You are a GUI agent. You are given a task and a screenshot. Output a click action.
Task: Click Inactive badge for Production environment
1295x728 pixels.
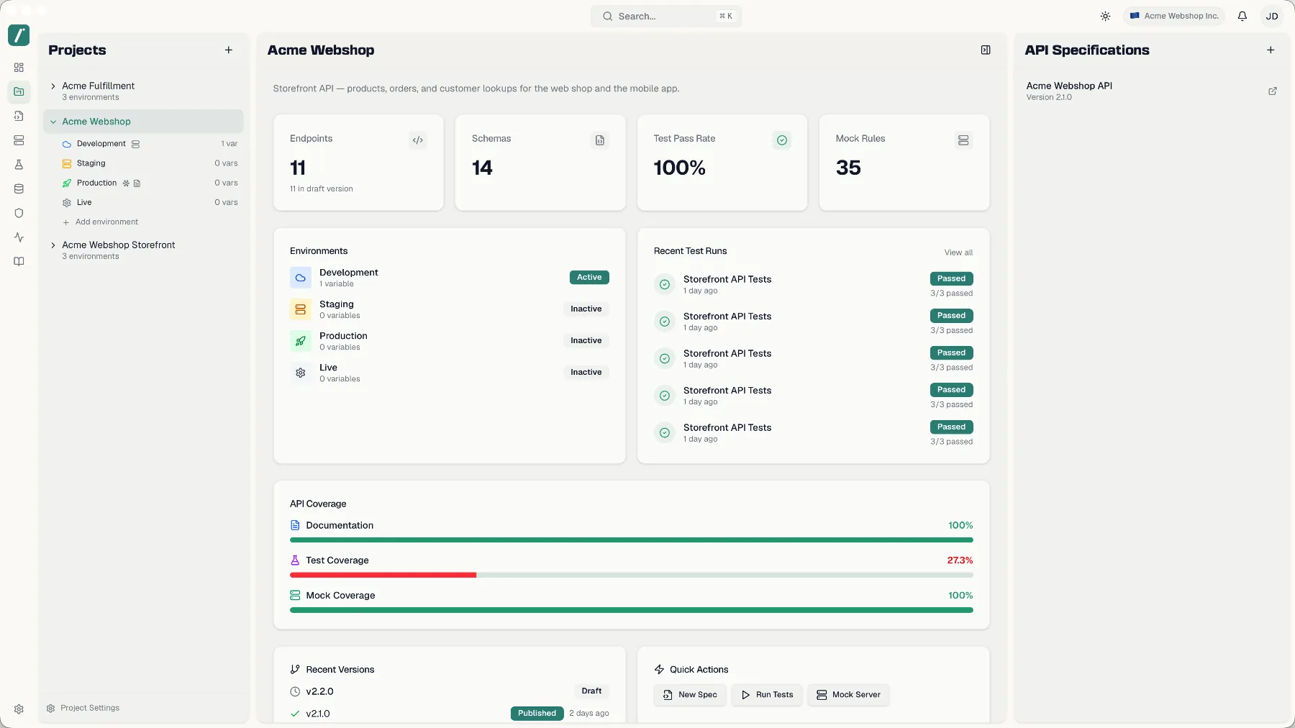pyautogui.click(x=586, y=341)
